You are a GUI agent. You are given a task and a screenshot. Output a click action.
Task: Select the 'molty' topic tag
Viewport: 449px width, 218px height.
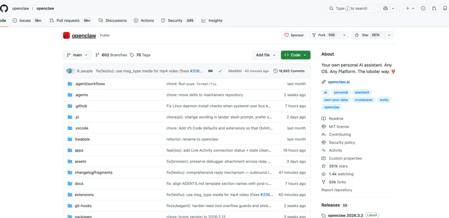[x=384, y=100]
